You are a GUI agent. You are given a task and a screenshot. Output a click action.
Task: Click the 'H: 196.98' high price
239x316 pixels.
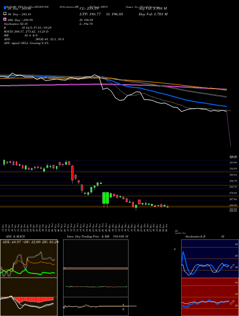tap(86, 20)
